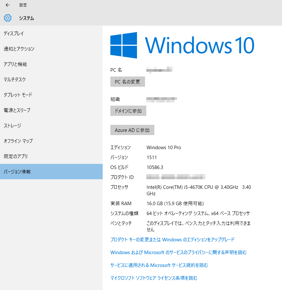Screen dimensions: 282x290
Task: Click the ペンとタッチ description text
Action: [x=199, y=227]
